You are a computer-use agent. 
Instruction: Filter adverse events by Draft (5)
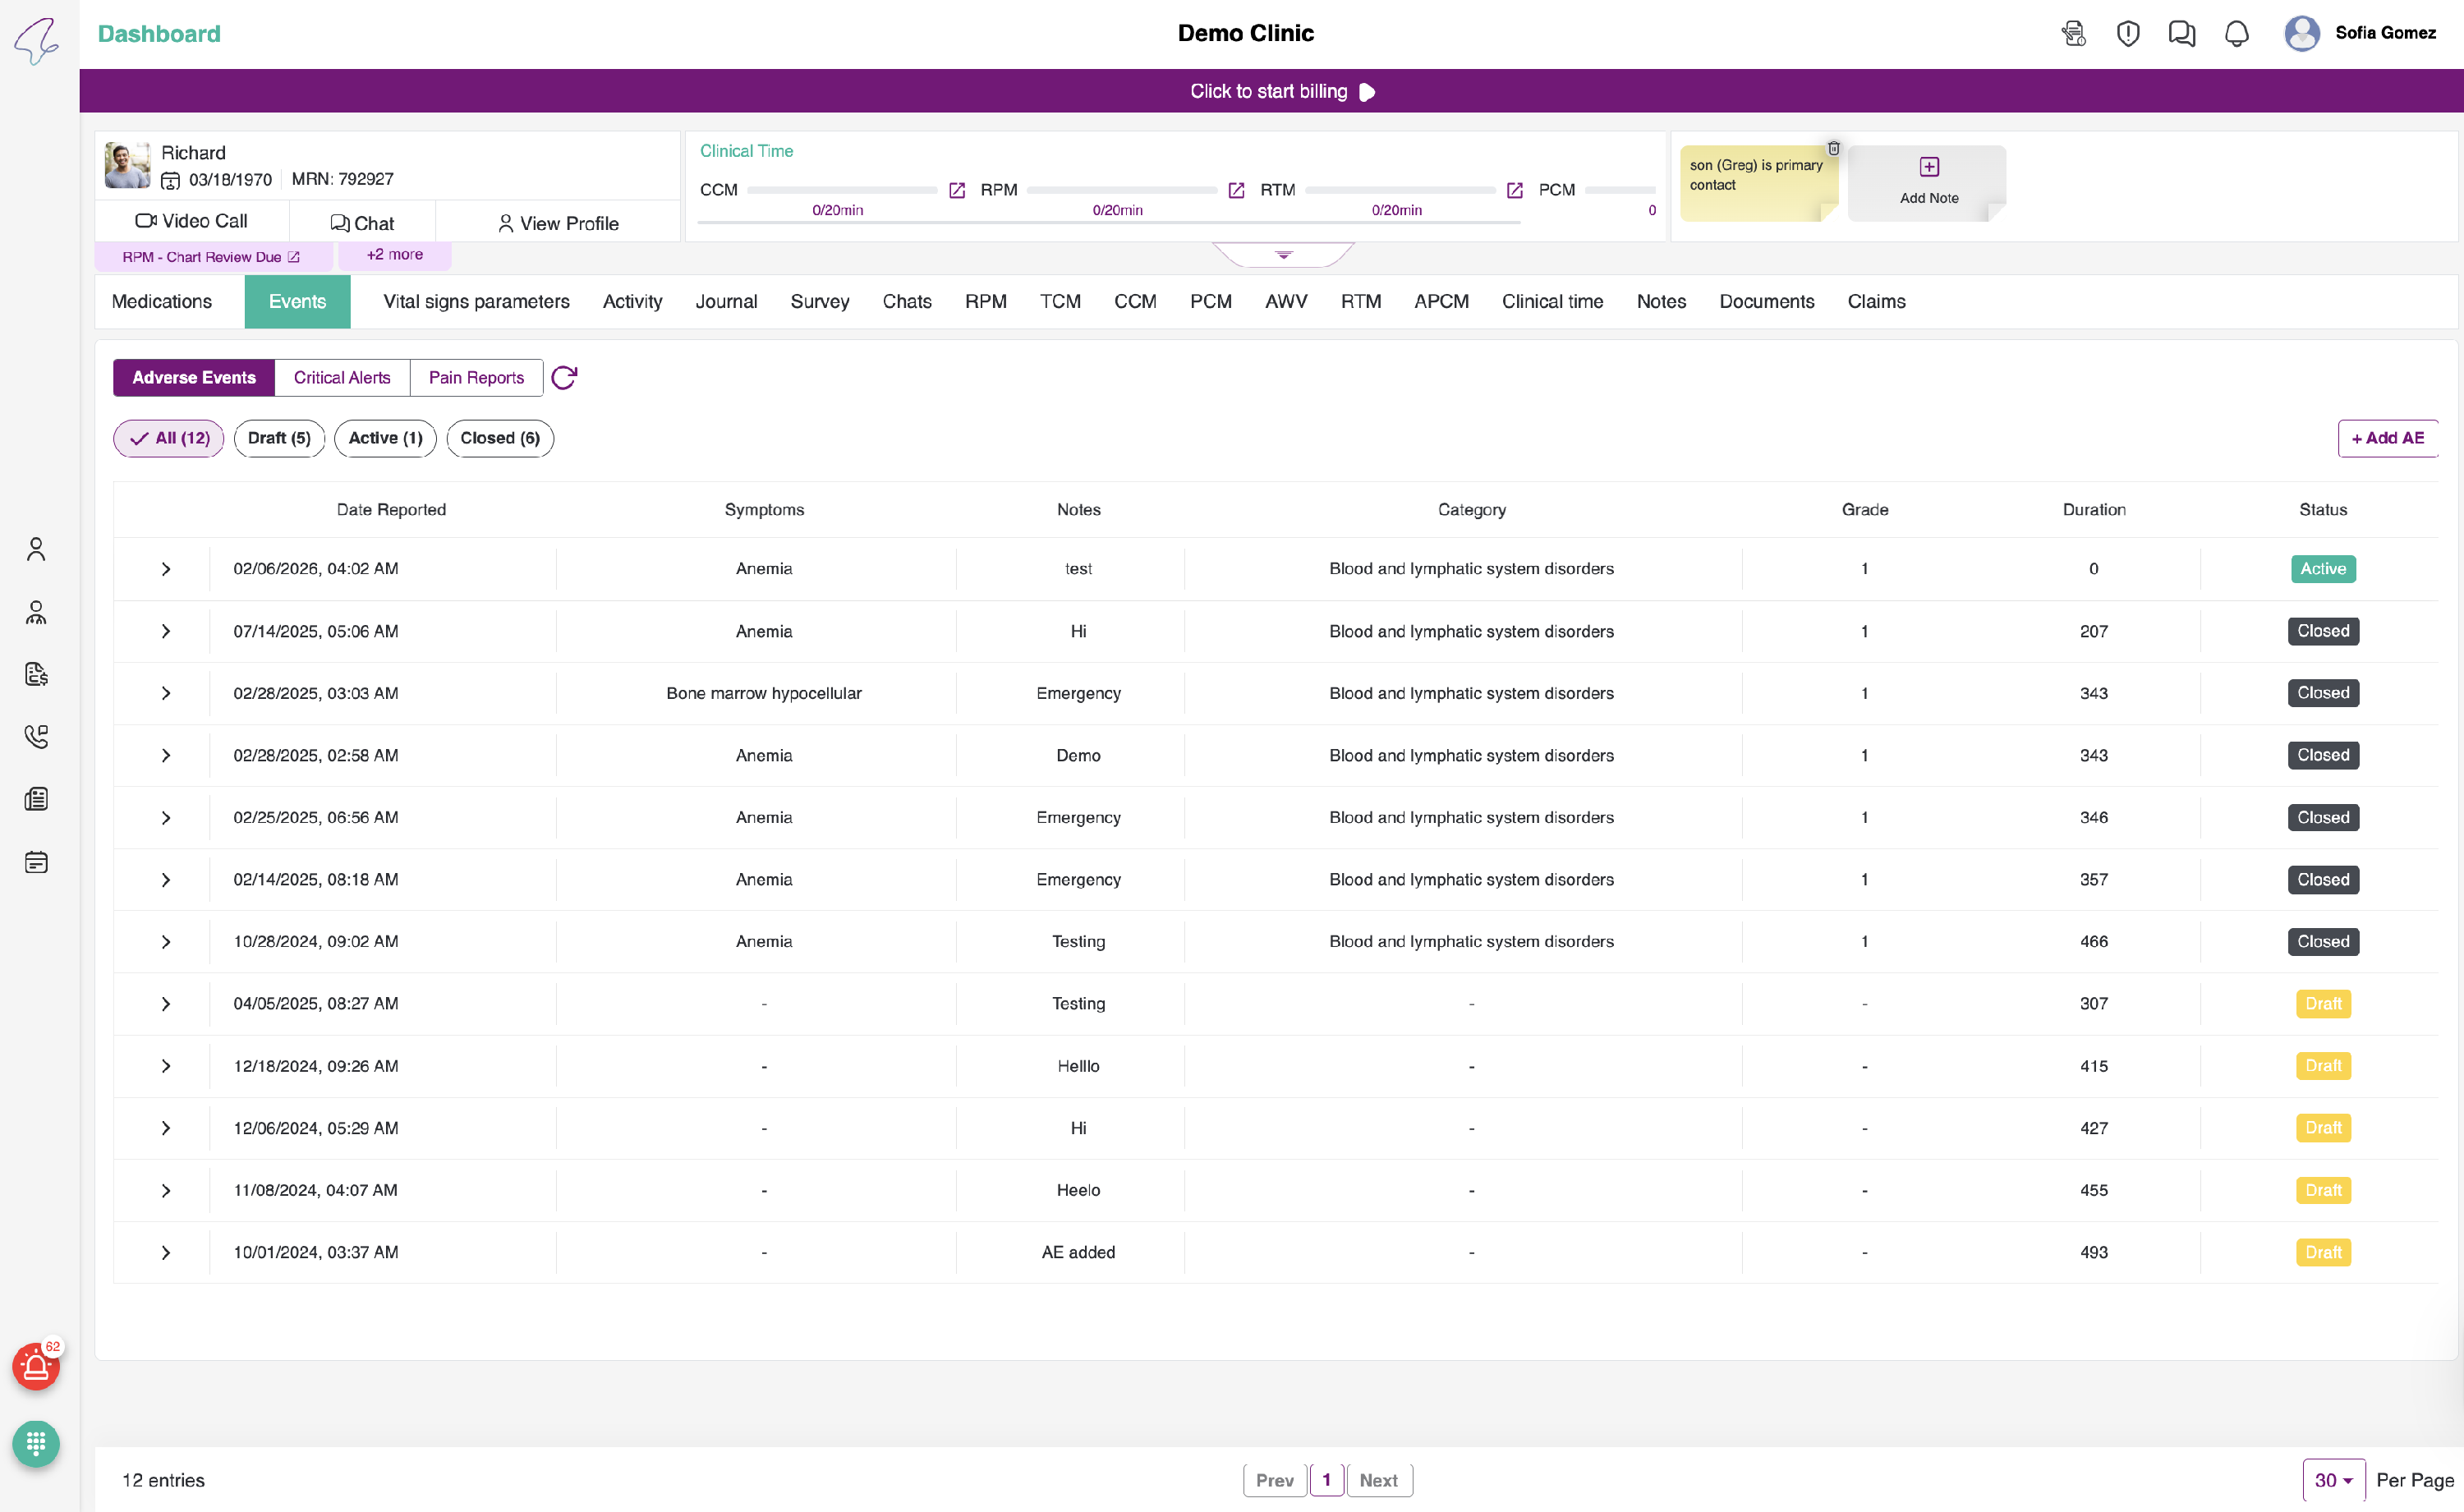coord(279,438)
